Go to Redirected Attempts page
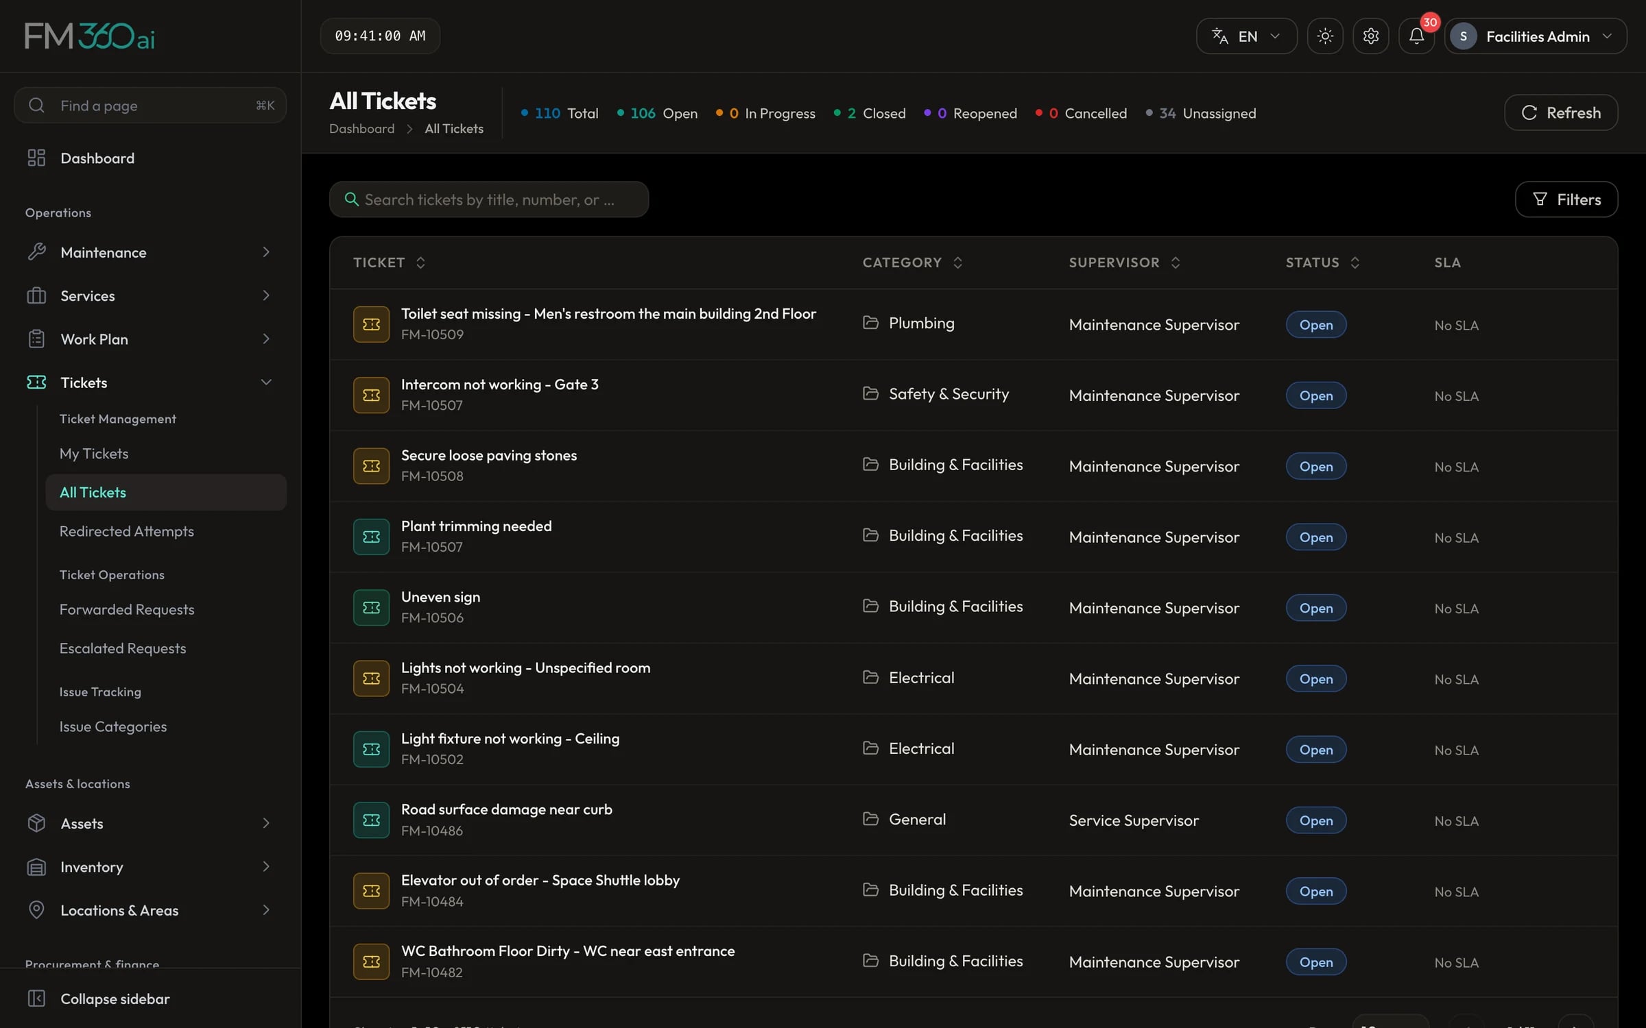The width and height of the screenshot is (1646, 1028). point(166,531)
